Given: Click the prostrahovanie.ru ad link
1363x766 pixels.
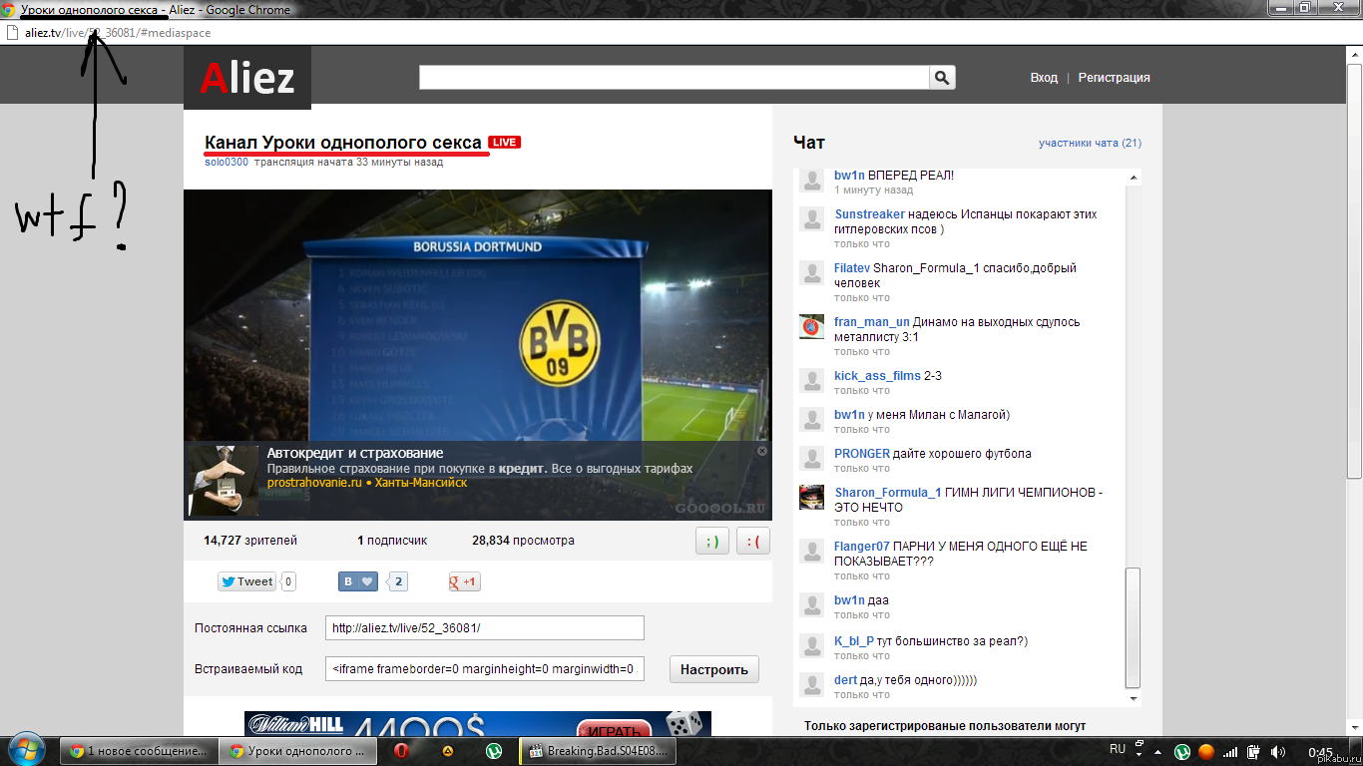Looking at the screenshot, I should coord(313,483).
